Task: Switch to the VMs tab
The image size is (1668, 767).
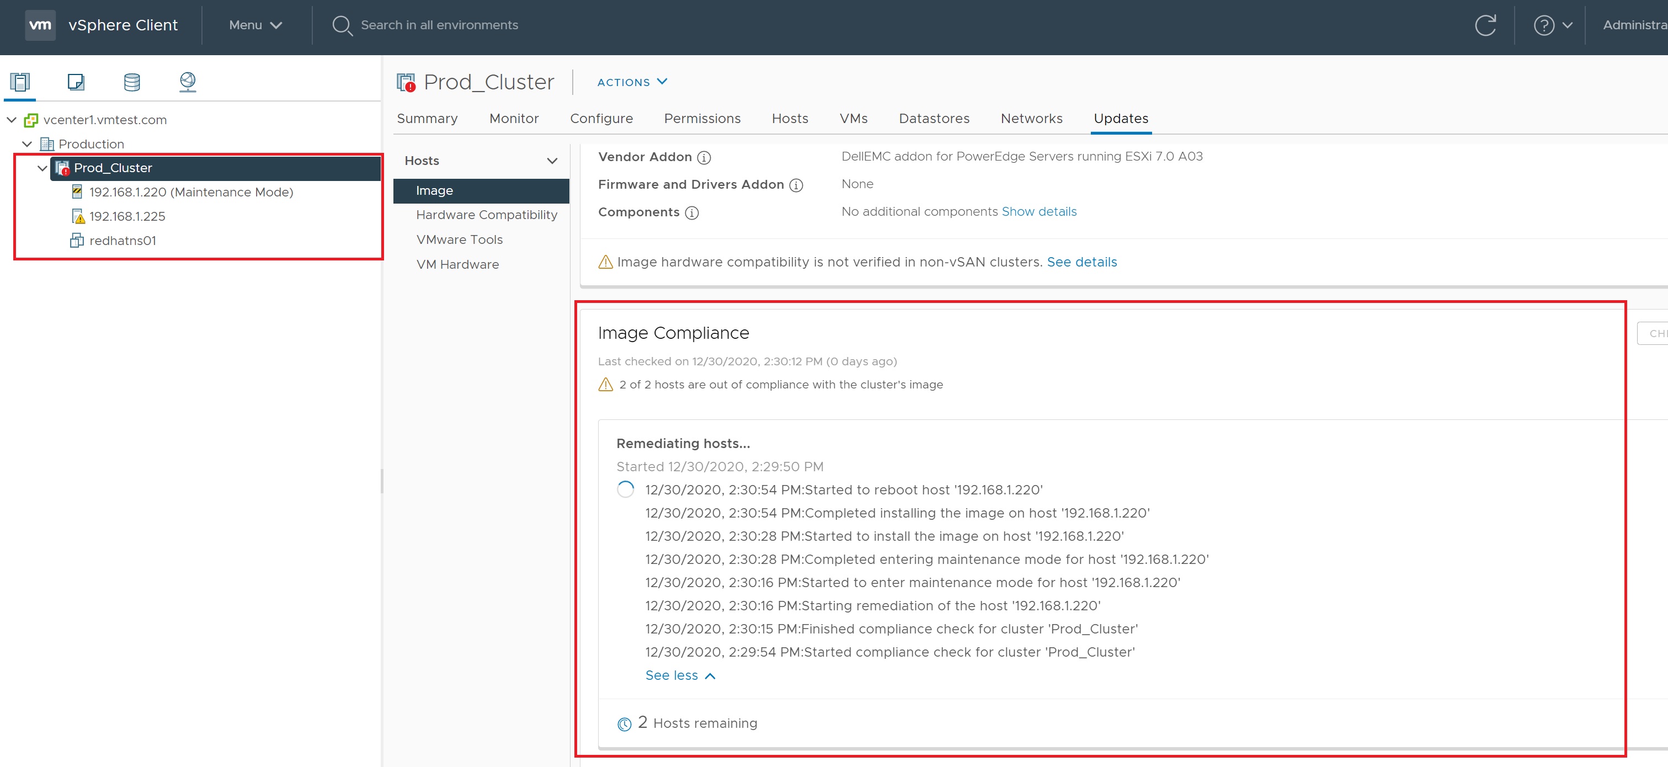Action: coord(854,119)
